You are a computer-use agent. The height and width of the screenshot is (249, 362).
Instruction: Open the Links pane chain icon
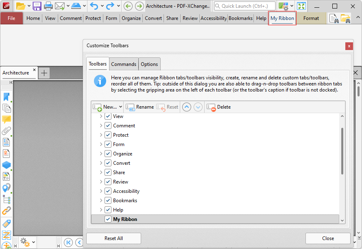tap(7, 211)
